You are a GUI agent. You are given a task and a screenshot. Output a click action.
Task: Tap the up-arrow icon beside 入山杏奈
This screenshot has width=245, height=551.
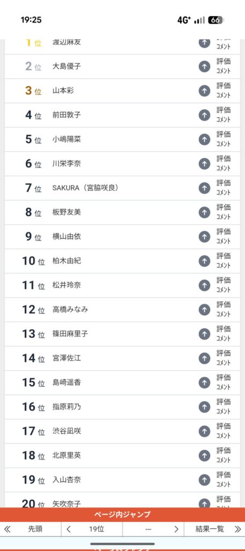coord(204,479)
